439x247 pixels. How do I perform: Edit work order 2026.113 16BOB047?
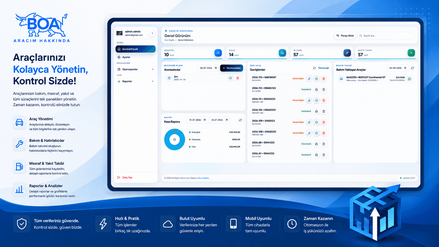click(309, 78)
